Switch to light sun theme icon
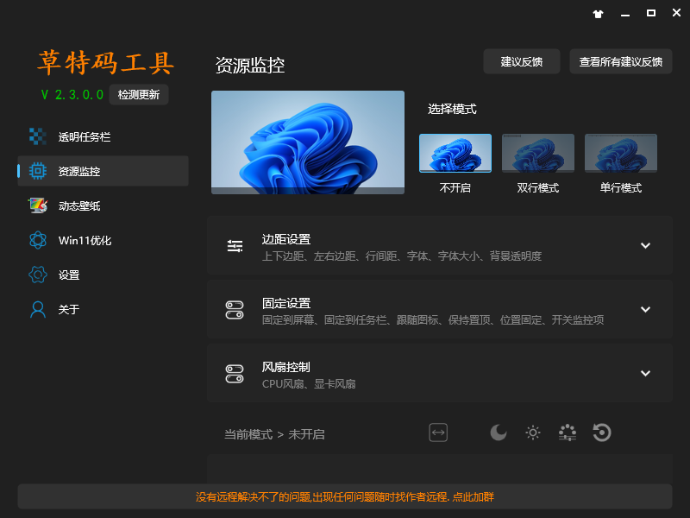 pyautogui.click(x=533, y=433)
